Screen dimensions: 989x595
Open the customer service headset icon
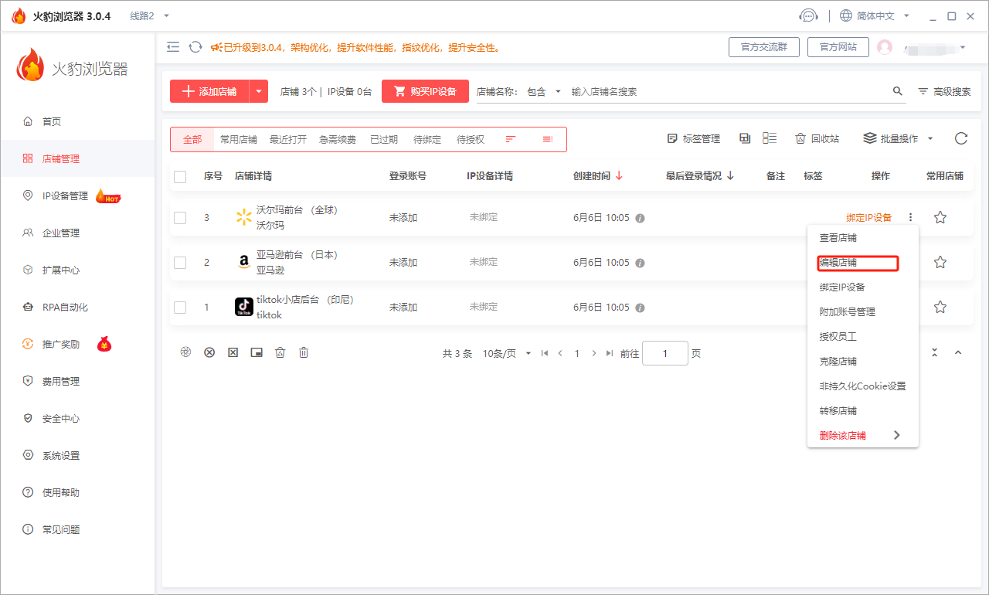coord(808,16)
